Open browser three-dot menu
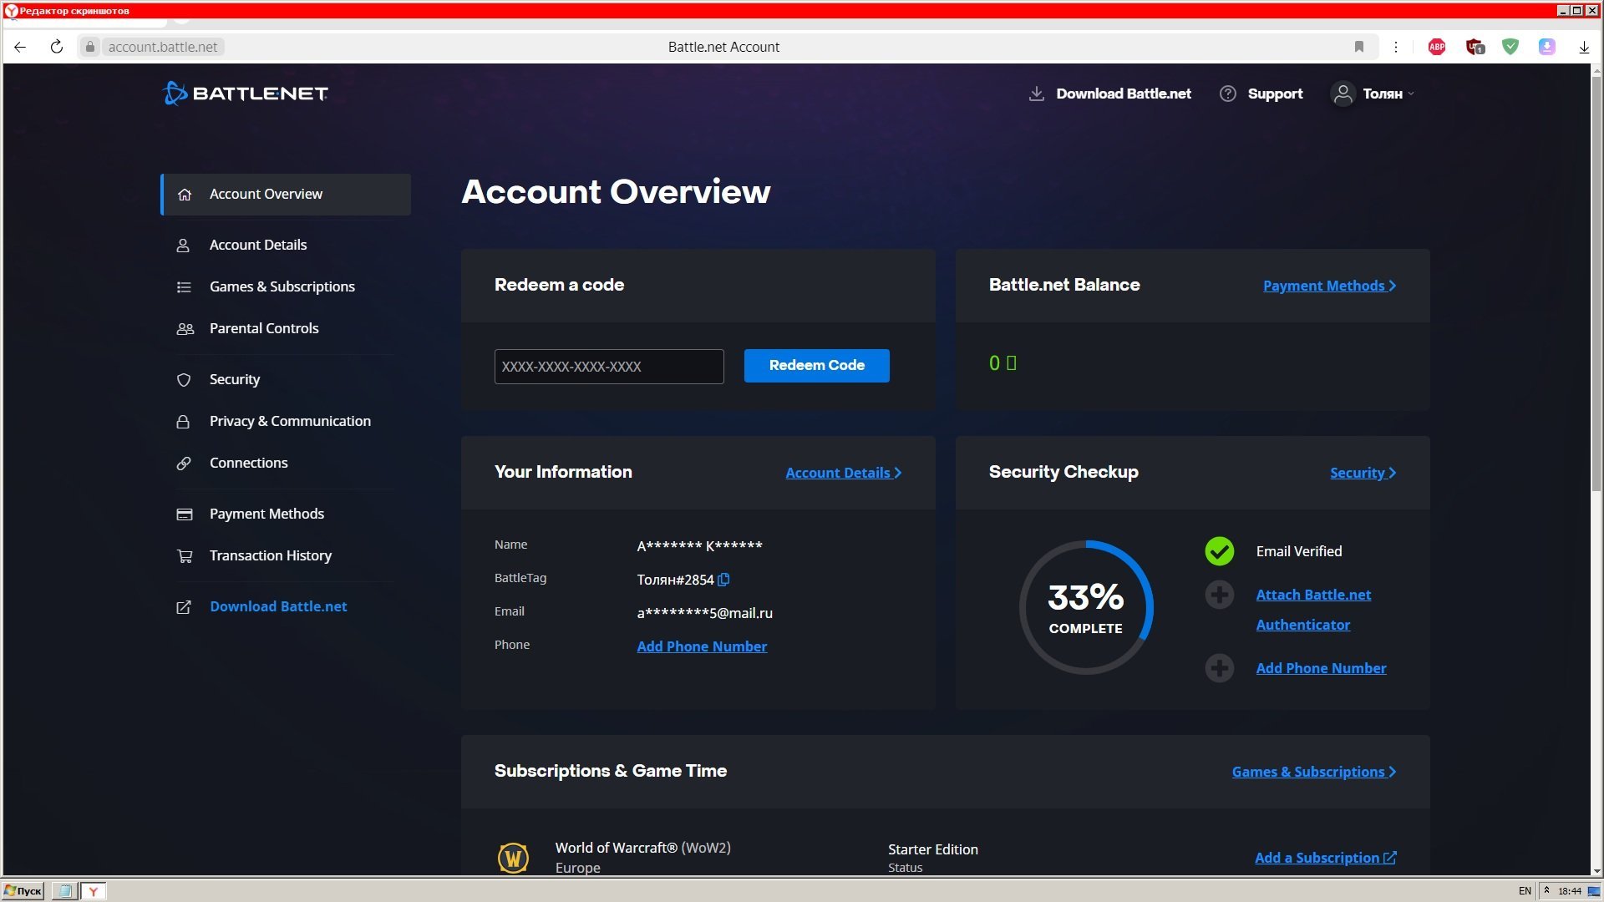This screenshot has height=902, width=1604. tap(1395, 47)
